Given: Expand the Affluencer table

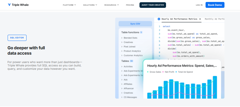Looking at the screenshot, I should [128, 89].
